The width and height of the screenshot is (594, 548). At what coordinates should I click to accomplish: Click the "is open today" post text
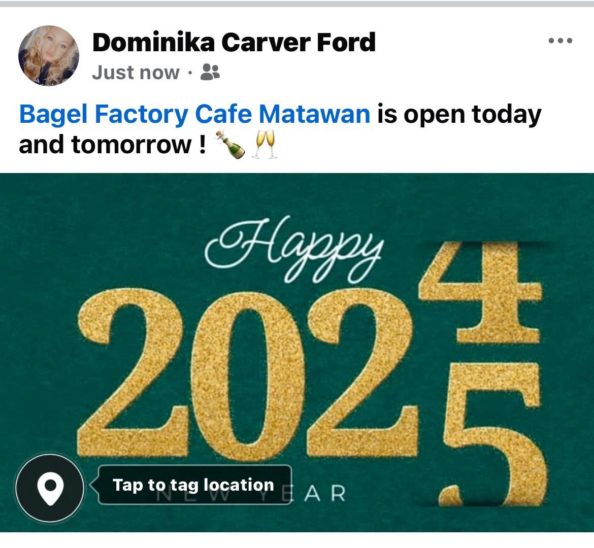[459, 114]
